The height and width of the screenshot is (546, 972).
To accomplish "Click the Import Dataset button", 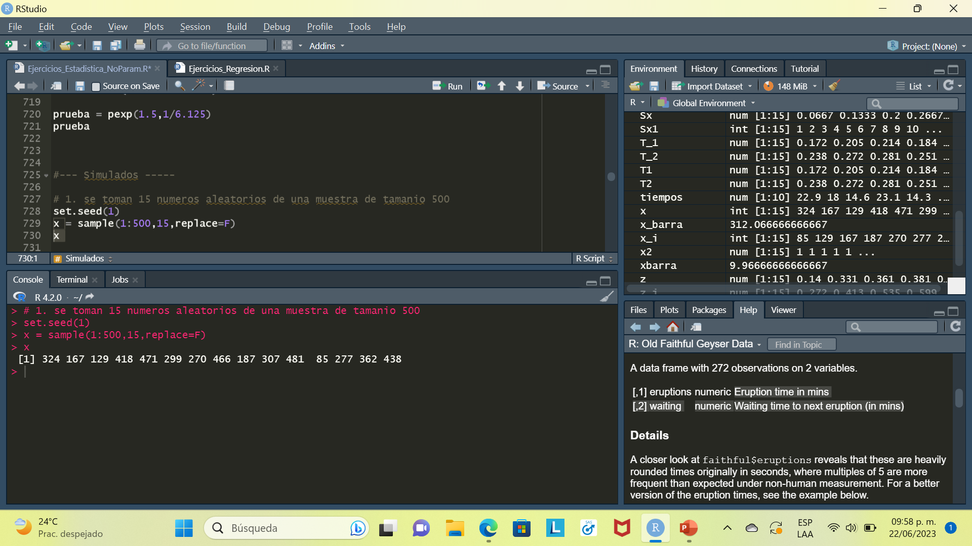I will (x=711, y=86).
